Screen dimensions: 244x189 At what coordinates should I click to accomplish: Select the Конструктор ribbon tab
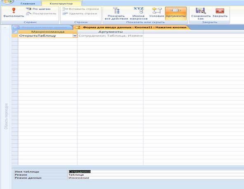pos(61,3)
